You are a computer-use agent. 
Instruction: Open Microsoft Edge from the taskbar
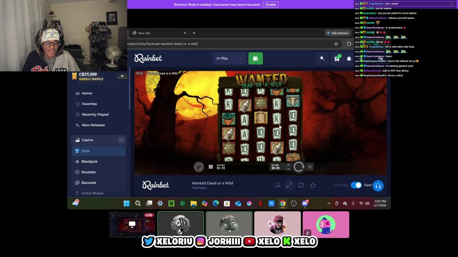[x=216, y=203]
